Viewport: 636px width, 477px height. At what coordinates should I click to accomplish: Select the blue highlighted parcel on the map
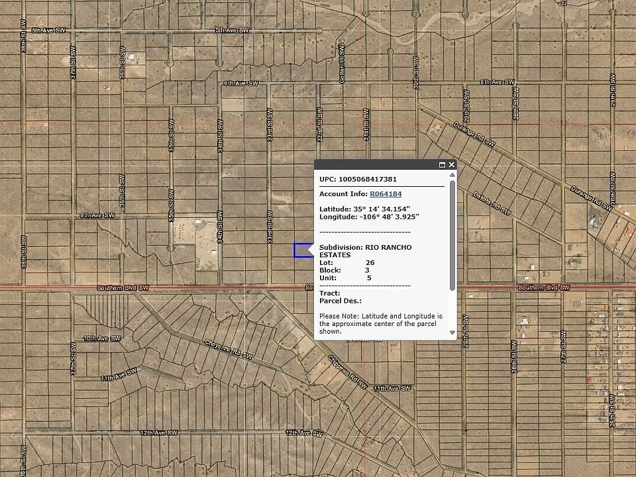point(302,250)
